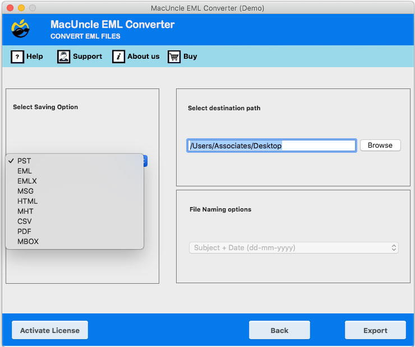Image resolution: width=415 pixels, height=347 pixels.
Task: Open Support label in toolbar
Action: (x=87, y=57)
